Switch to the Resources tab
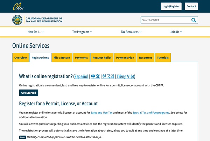The height and width of the screenshot is (141, 210). pyautogui.click(x=145, y=58)
